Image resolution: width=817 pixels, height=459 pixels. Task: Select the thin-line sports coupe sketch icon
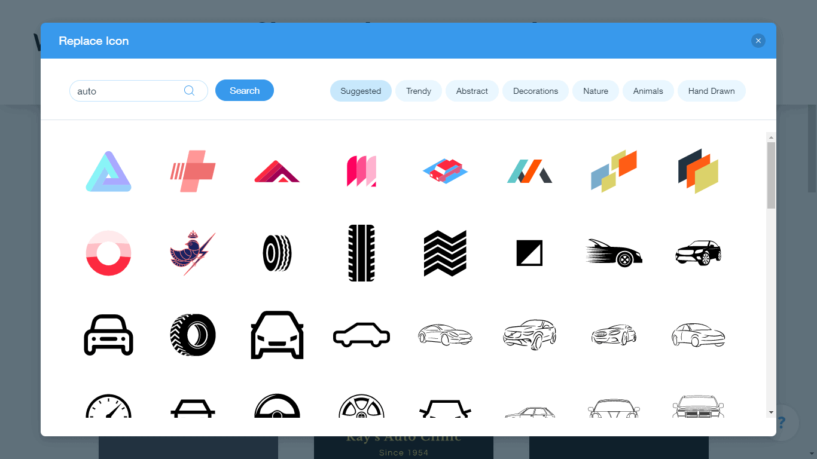446,335
